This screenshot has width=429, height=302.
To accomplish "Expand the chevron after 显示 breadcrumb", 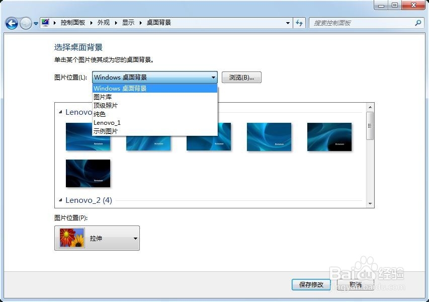I will click(141, 23).
